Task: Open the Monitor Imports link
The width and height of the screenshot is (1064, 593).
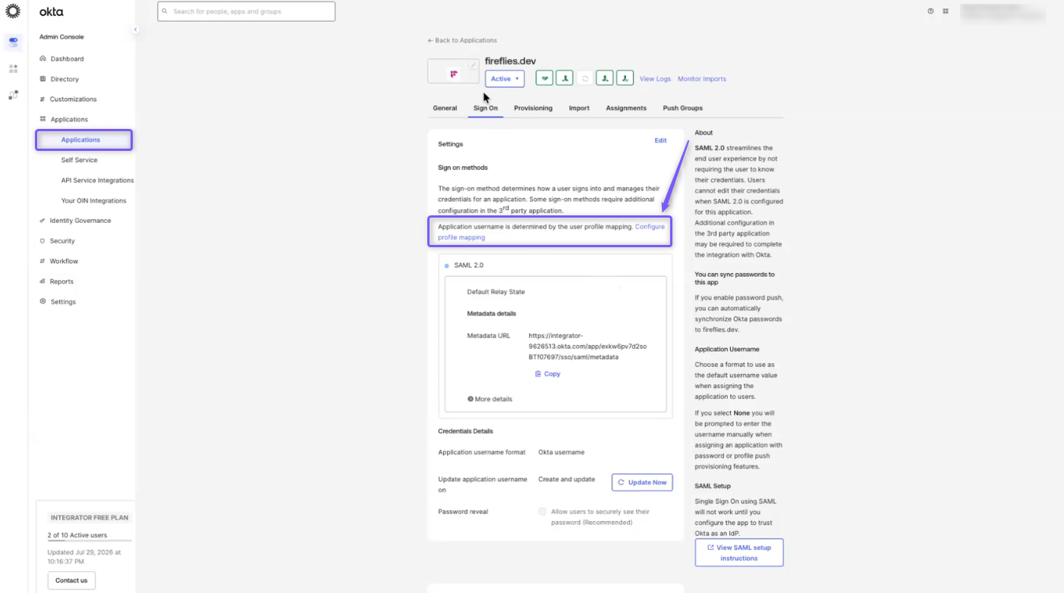Action: click(x=702, y=79)
